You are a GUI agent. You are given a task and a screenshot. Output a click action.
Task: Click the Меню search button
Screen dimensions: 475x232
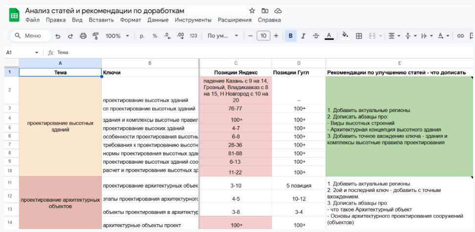click(29, 36)
